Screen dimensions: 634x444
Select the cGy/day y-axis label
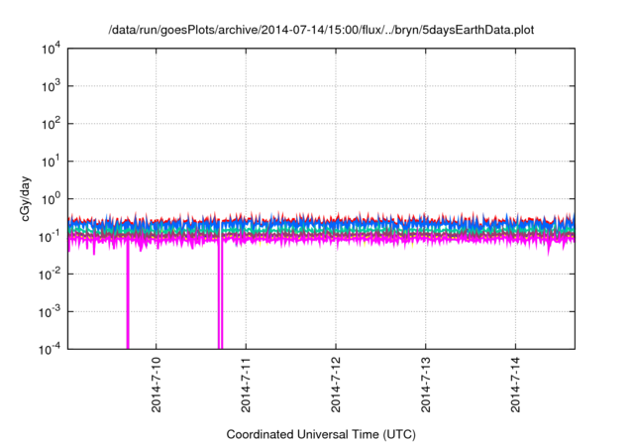(x=26, y=198)
